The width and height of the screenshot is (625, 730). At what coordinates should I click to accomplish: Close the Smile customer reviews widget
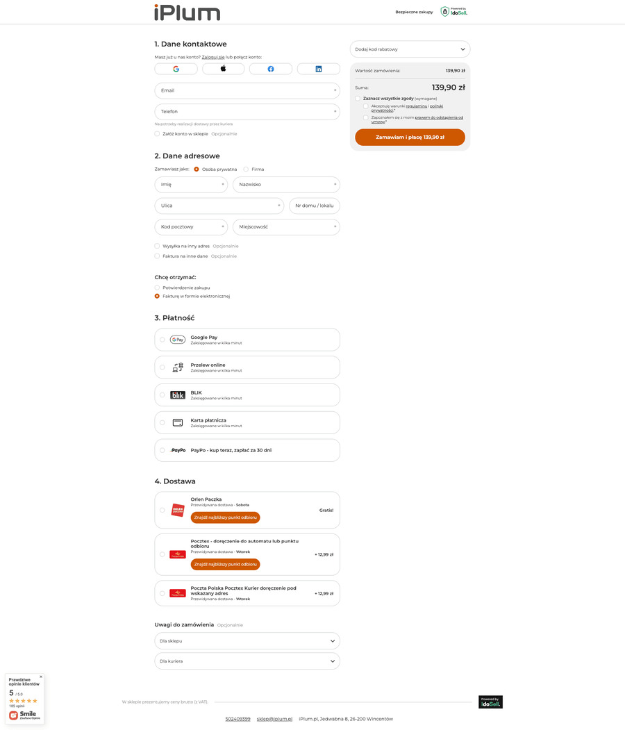[41, 677]
